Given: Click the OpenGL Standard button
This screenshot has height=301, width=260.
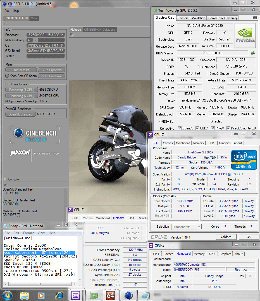Looking at the screenshot, I should pos(21,114).
